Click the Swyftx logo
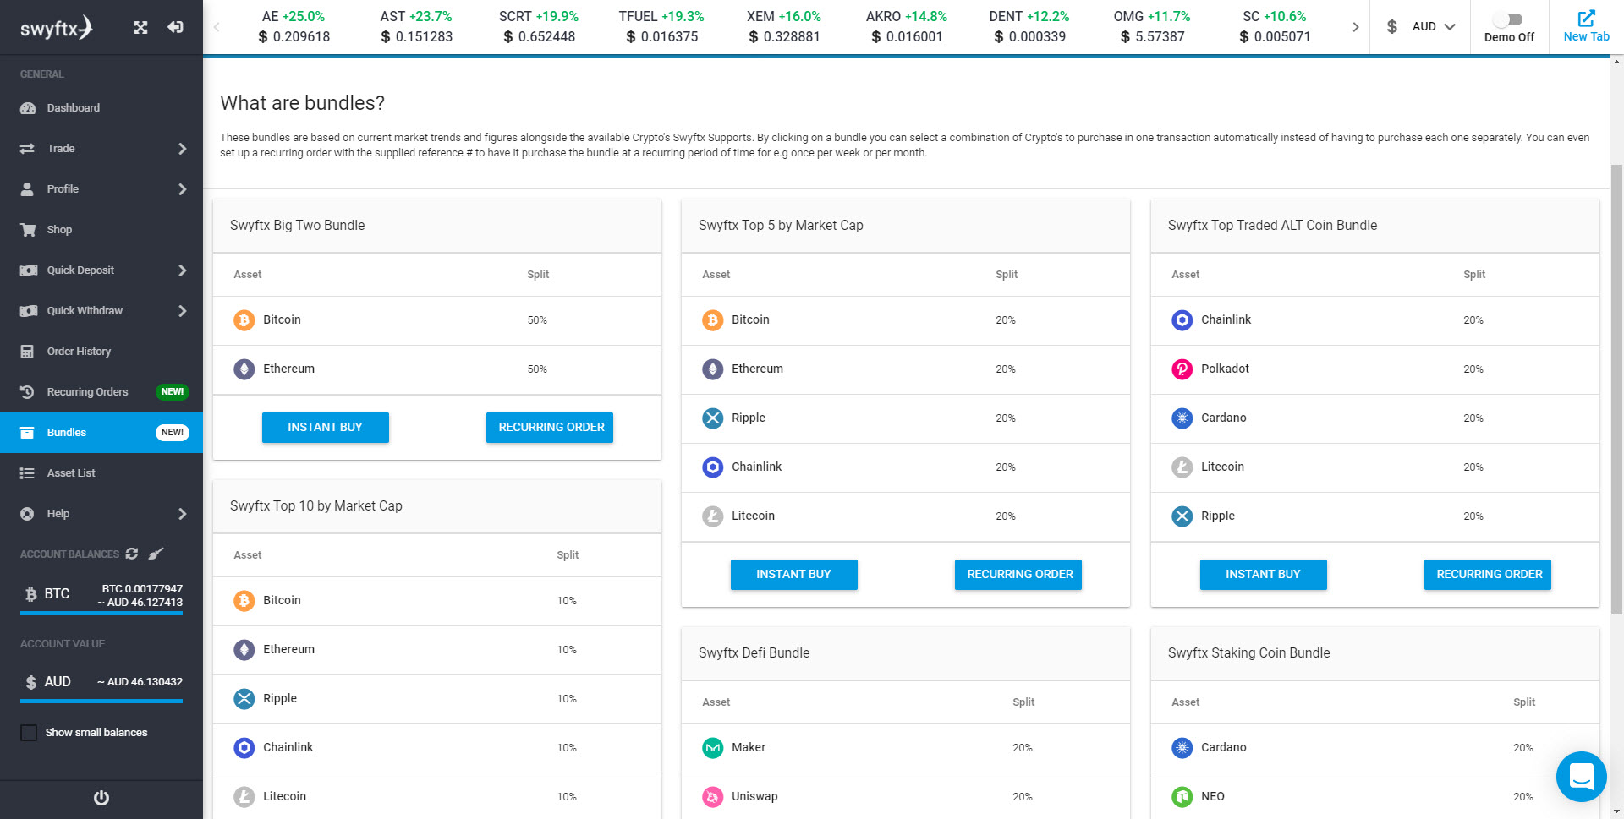Screen dimensions: 1624x819 pos(56,28)
